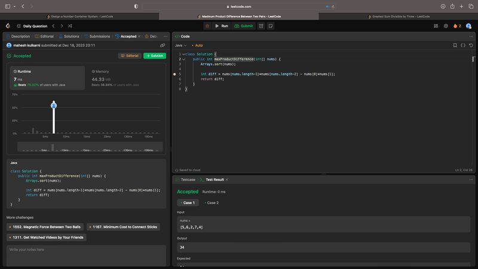Show Safari tab overview icon
This screenshot has width=478, height=269.
(x=471, y=7)
